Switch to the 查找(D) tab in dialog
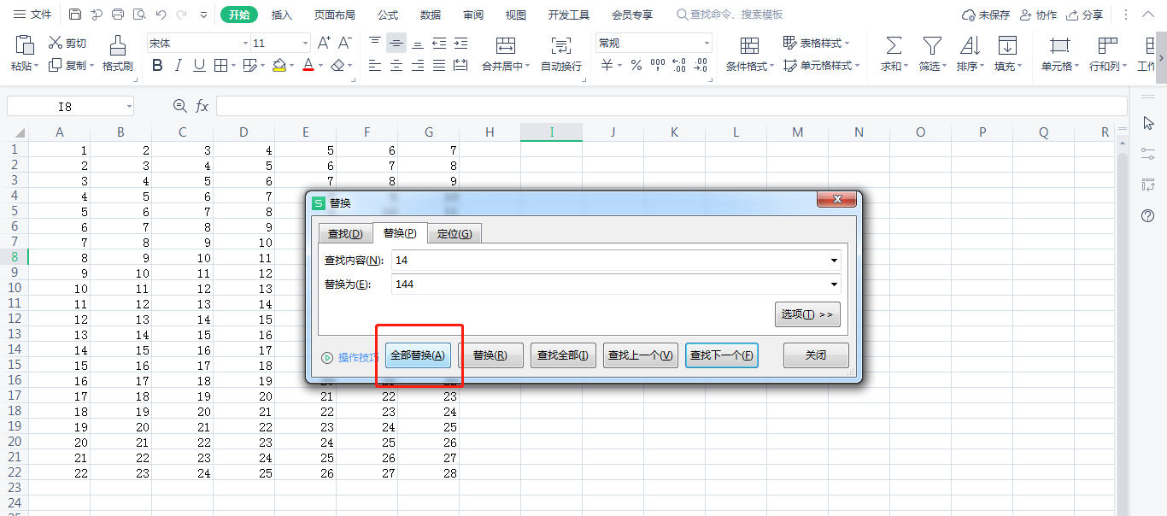This screenshot has height=516, width=1167. 345,233
